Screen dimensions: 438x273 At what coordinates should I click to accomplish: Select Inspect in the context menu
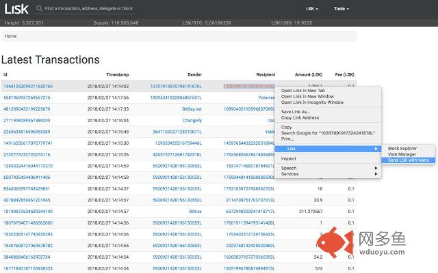[289, 158]
